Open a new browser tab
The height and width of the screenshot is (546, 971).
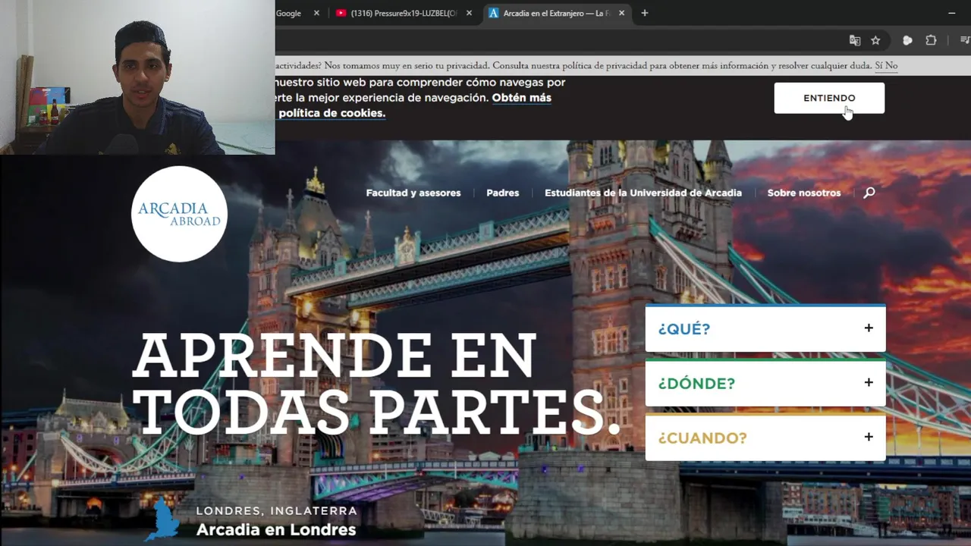(x=645, y=13)
